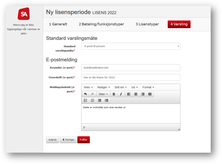Open the Sett inn menu
This screenshot has width=222, height=164.
tap(121, 87)
